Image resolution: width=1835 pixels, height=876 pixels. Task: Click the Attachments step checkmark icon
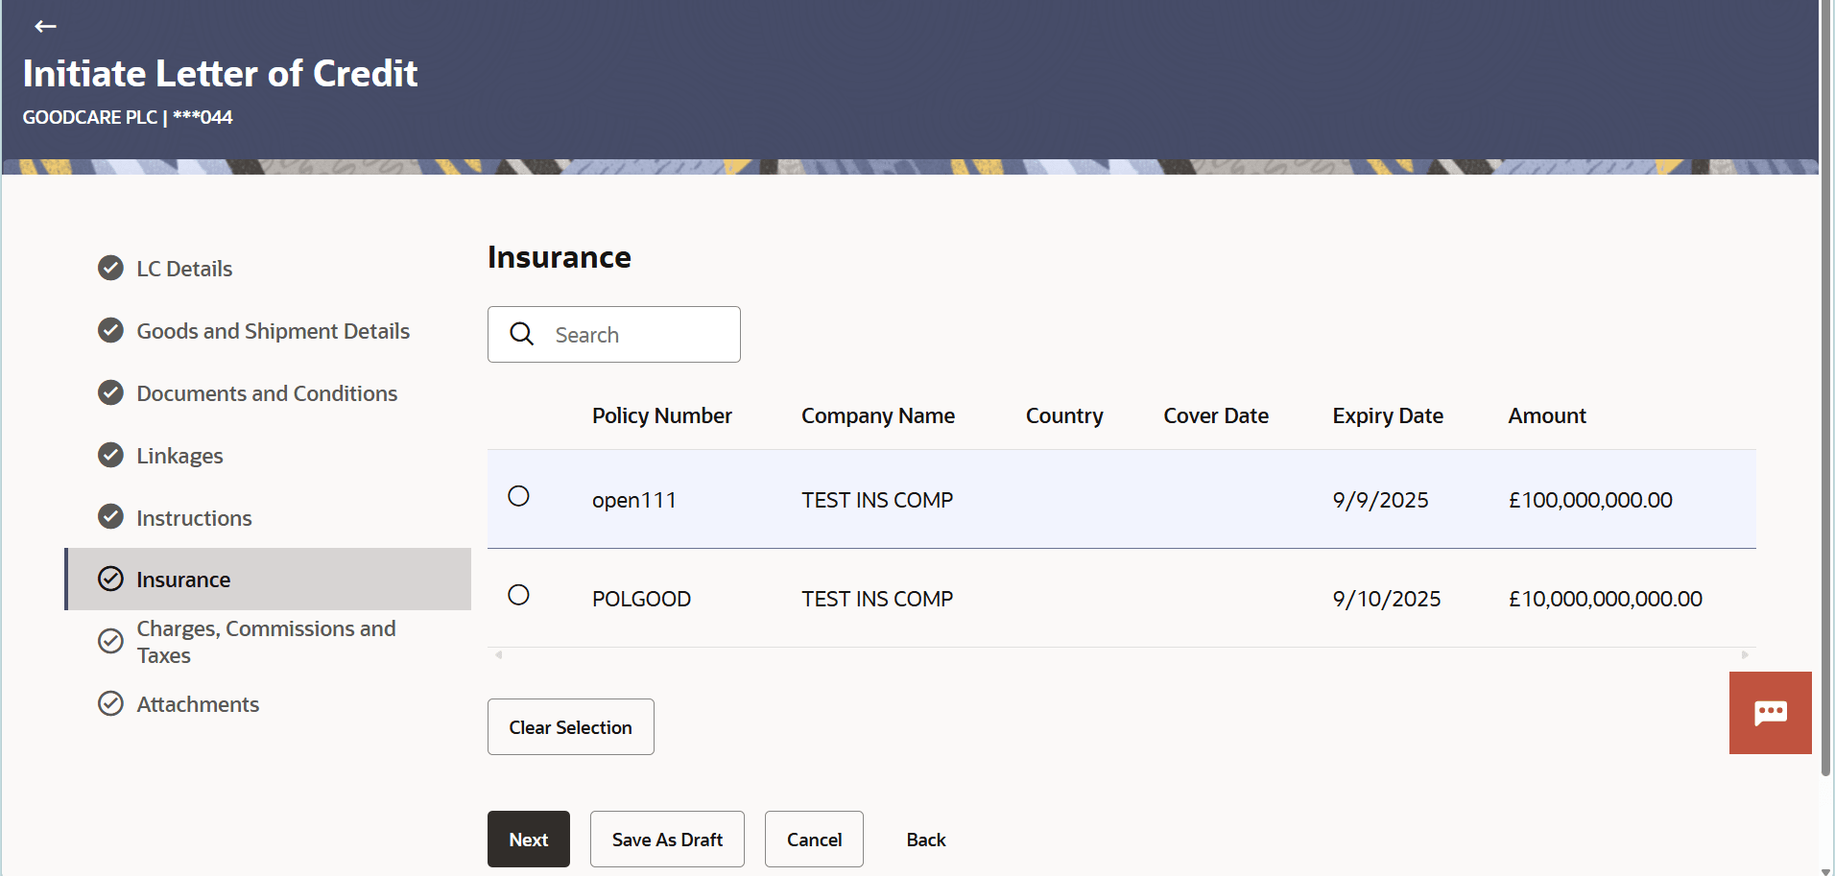click(111, 703)
